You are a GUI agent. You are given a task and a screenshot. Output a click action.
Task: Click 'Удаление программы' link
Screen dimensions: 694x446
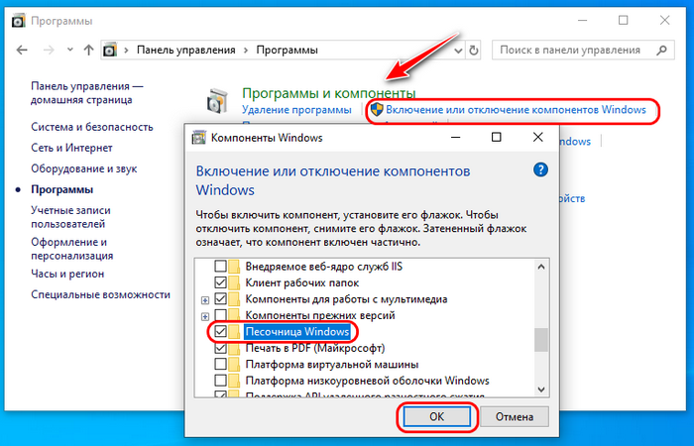(296, 110)
